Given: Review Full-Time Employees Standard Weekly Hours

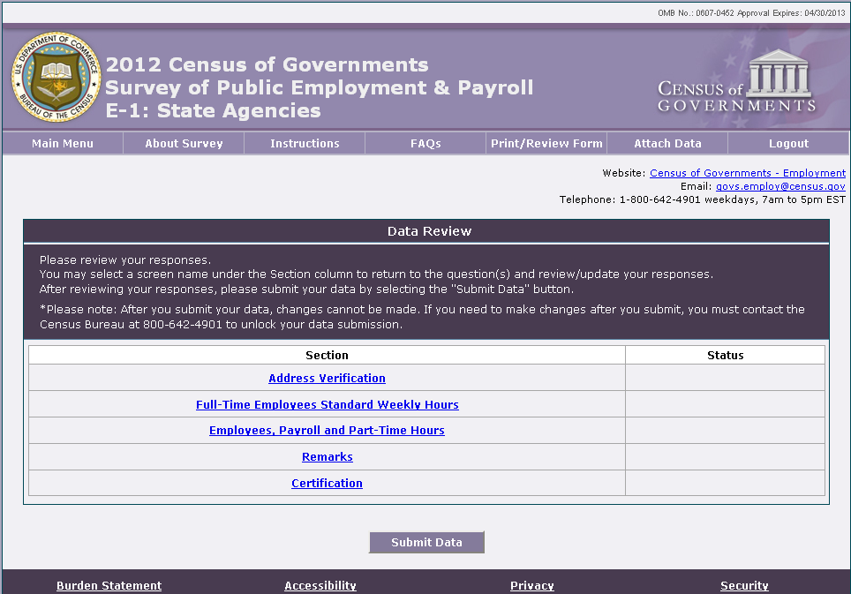Looking at the screenshot, I should tap(328, 405).
